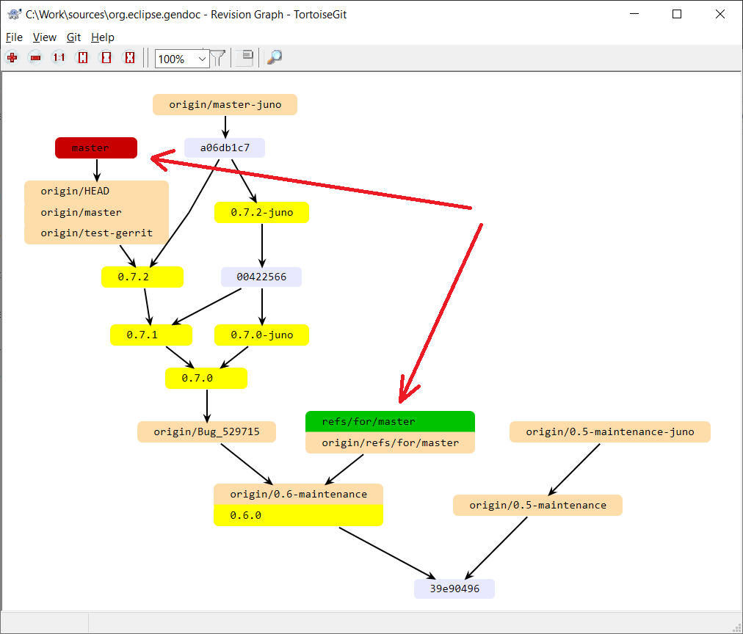Viewport: 743px width, 634px height.
Task: Open the View menu
Action: [x=45, y=37]
